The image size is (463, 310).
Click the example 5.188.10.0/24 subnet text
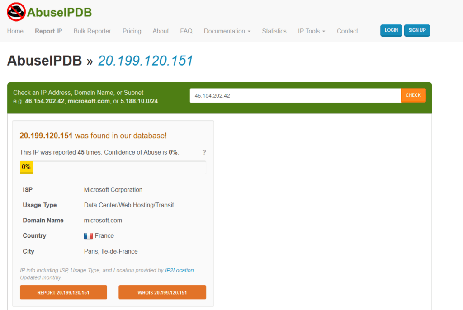(139, 101)
